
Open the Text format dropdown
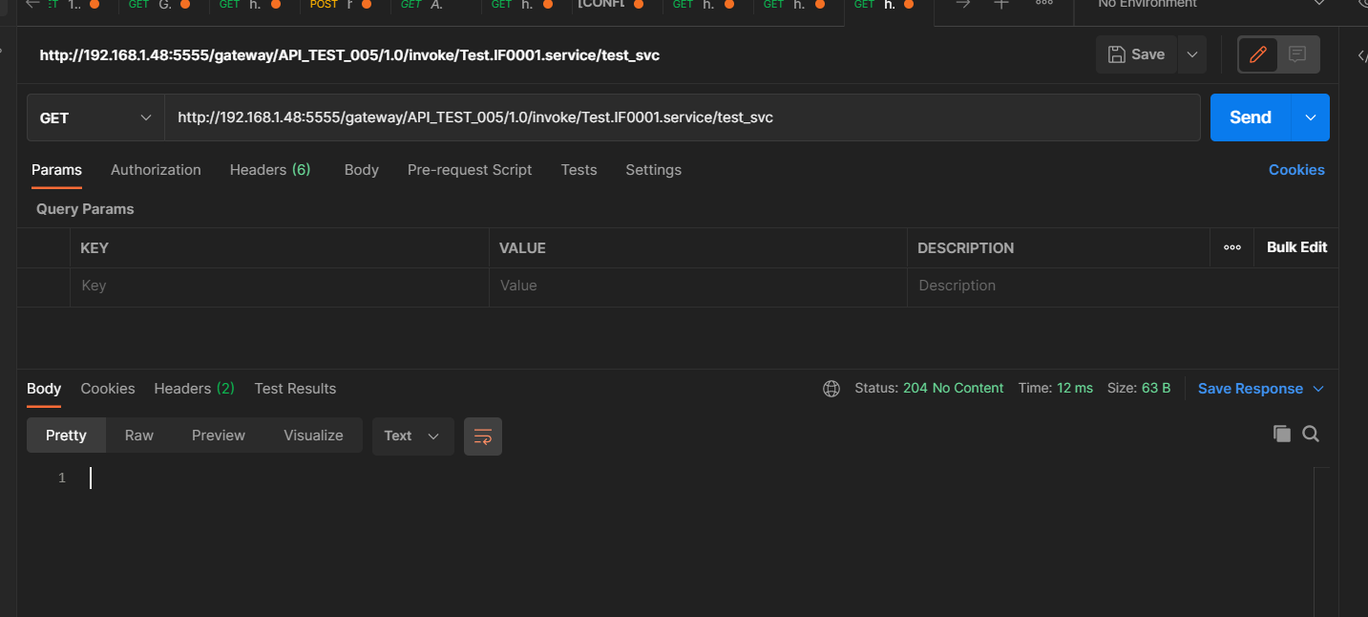click(412, 436)
